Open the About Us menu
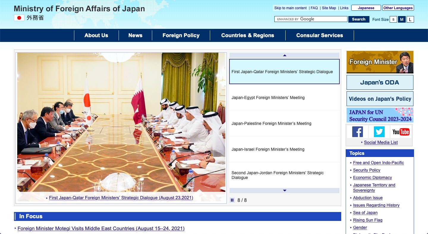 pos(96,35)
